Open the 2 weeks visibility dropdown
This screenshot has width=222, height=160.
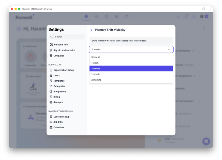tap(131, 50)
